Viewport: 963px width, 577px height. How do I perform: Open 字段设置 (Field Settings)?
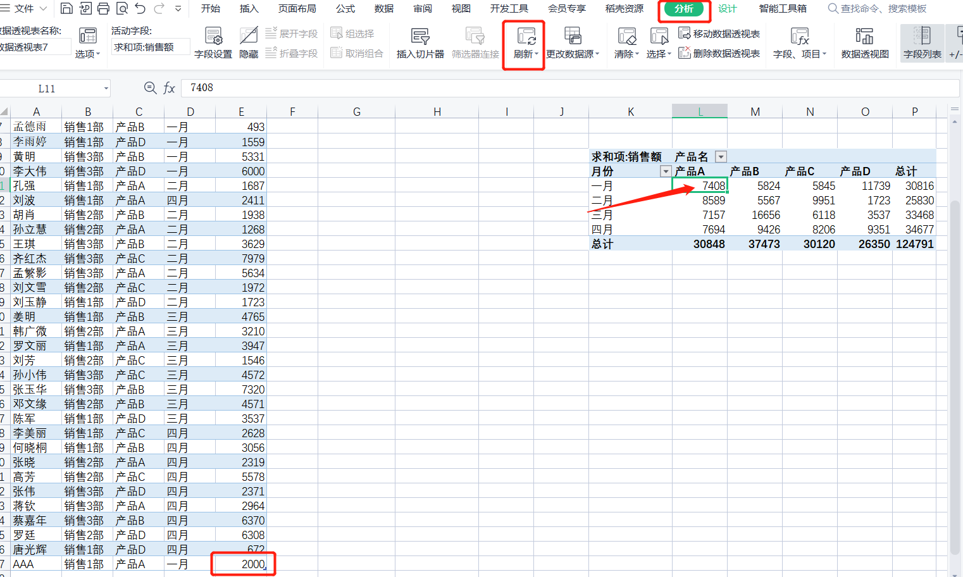(213, 42)
